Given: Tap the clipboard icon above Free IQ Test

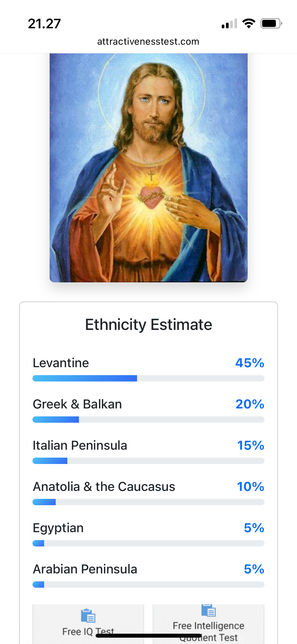Looking at the screenshot, I should [x=88, y=615].
